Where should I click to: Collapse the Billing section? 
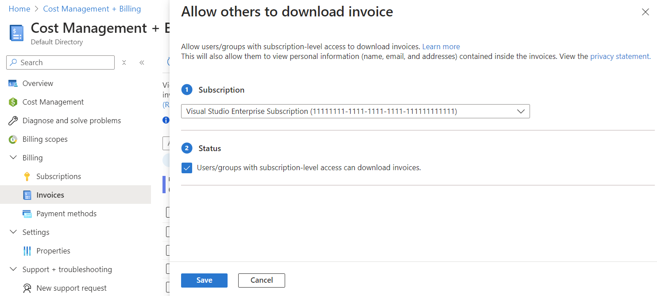[13, 158]
